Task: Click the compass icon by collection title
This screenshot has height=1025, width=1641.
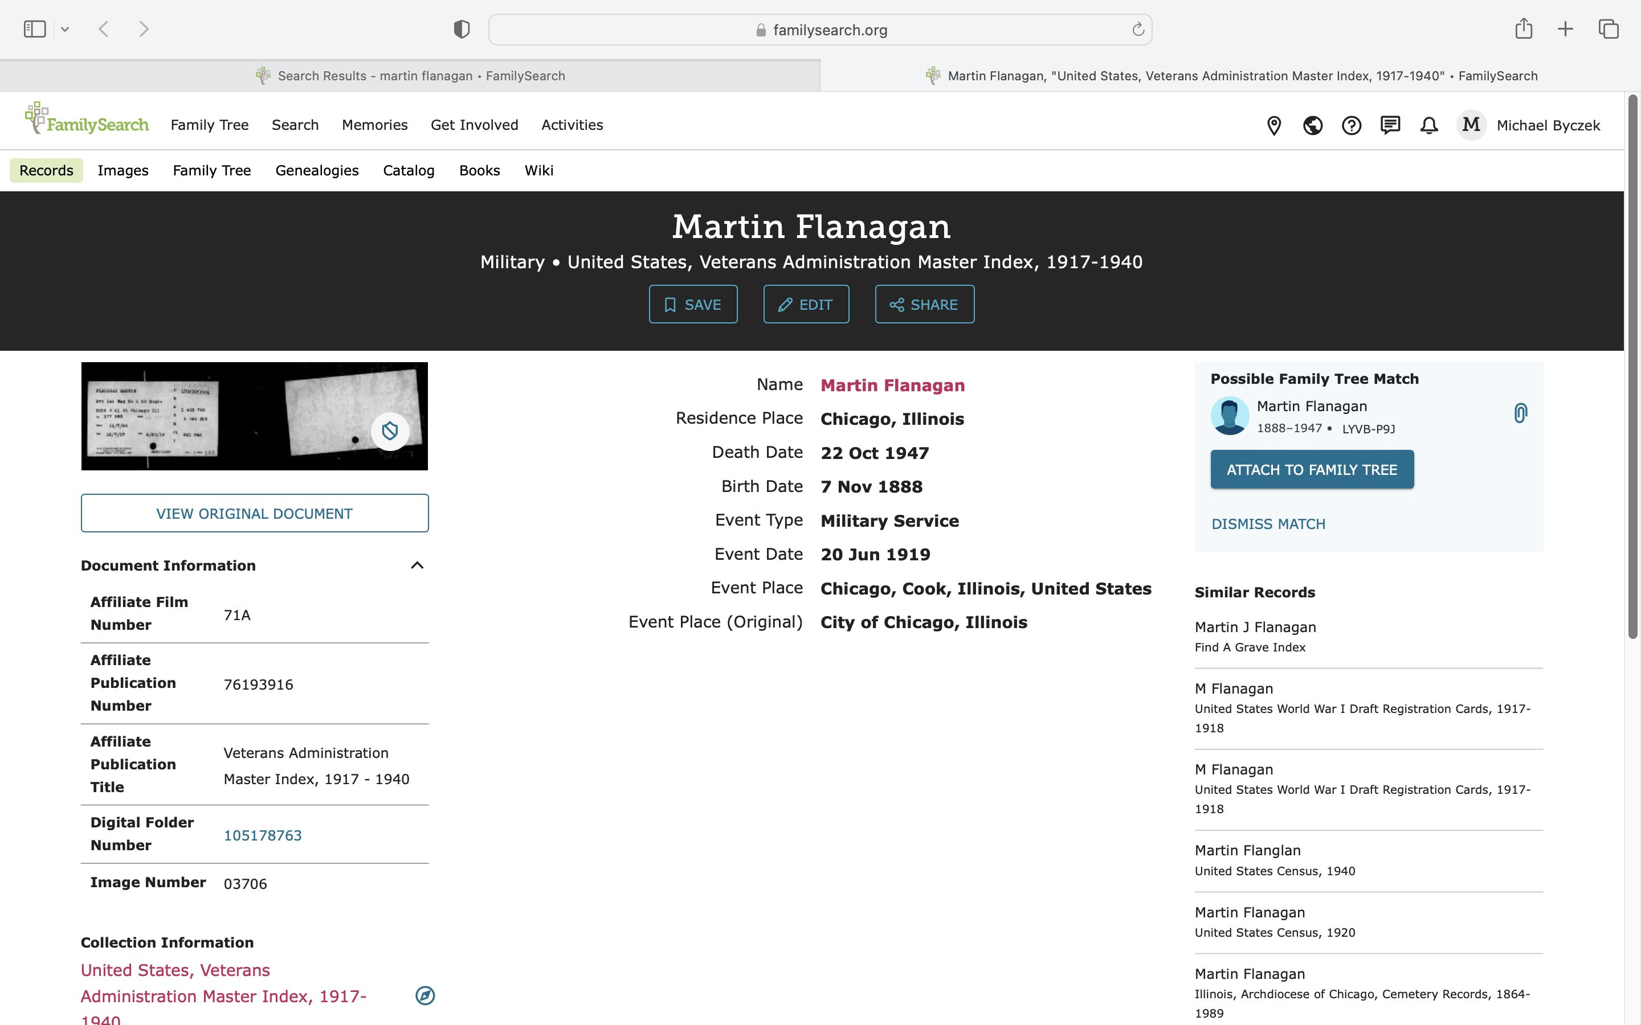Action: [425, 995]
